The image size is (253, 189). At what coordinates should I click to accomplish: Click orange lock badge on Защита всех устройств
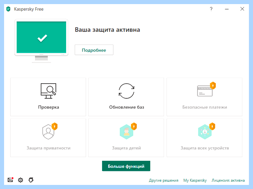[212, 127]
